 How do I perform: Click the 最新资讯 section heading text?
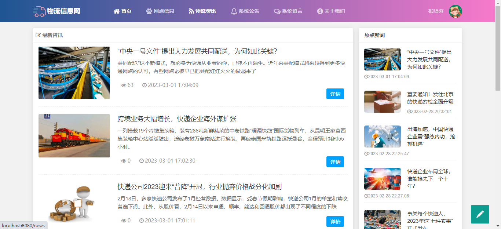[x=52, y=35]
